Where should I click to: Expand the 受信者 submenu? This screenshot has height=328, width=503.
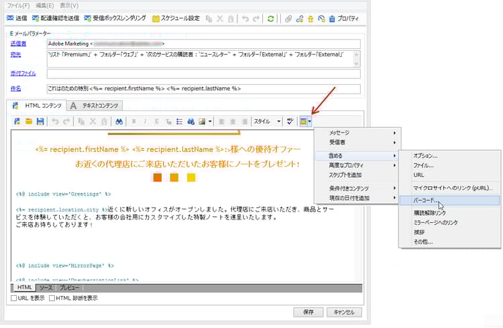pyautogui.click(x=357, y=142)
